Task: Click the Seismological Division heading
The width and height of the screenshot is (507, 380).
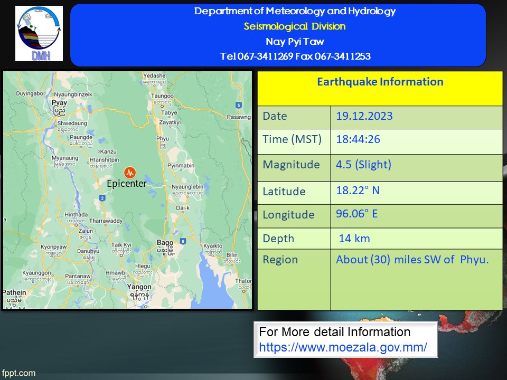Action: click(295, 26)
